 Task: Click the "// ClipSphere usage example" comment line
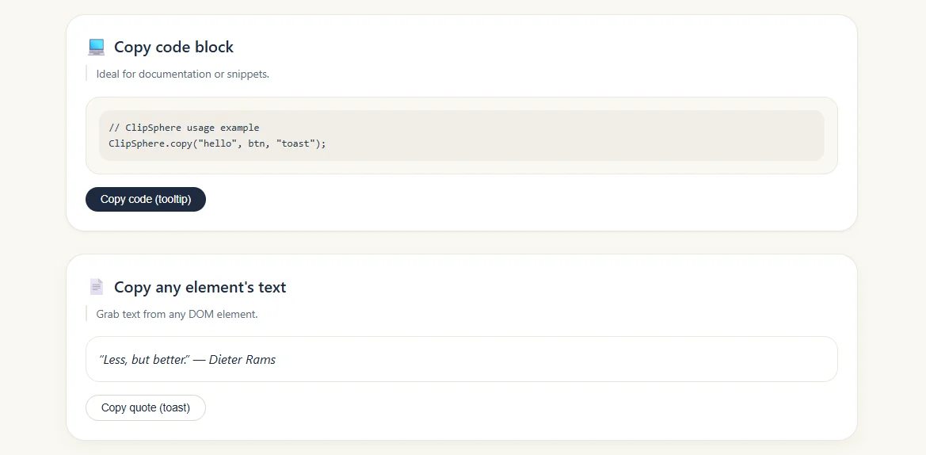[x=185, y=128]
